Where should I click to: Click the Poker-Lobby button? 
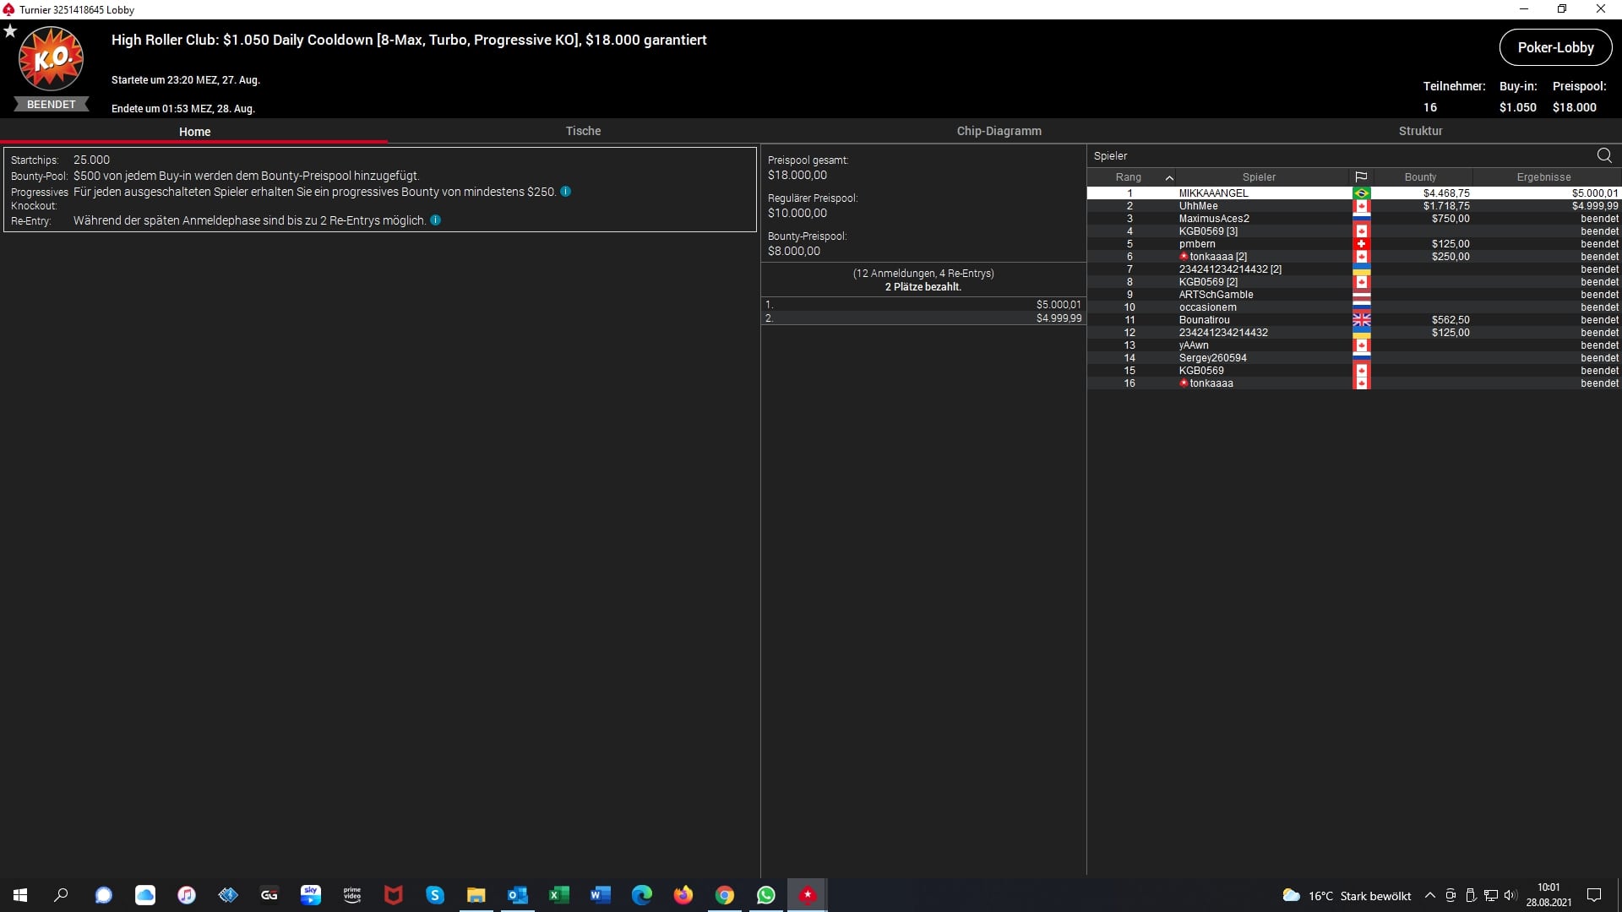1555,47
